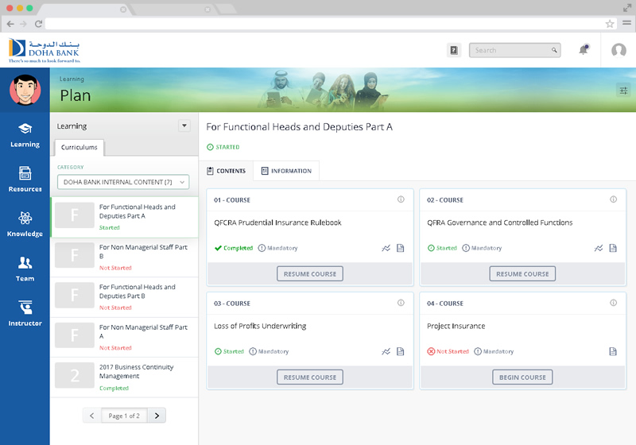The height and width of the screenshot is (445, 636).
Task: Click the user avatar in the sidebar
Action: click(x=25, y=90)
